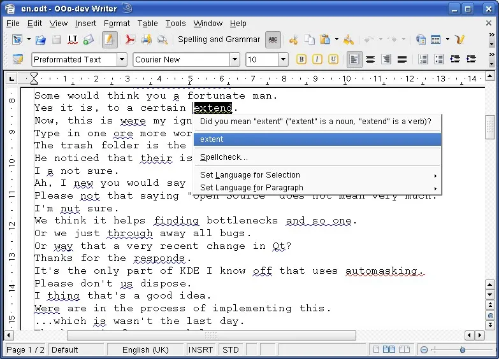Select book mode view layout icon

(x=404, y=349)
